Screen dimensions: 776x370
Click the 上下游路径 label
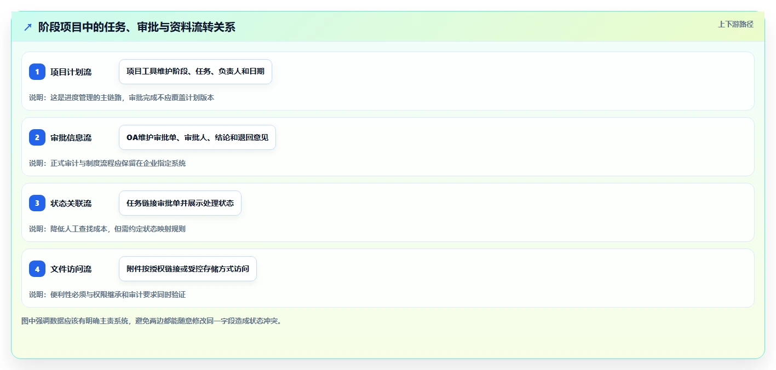point(735,24)
